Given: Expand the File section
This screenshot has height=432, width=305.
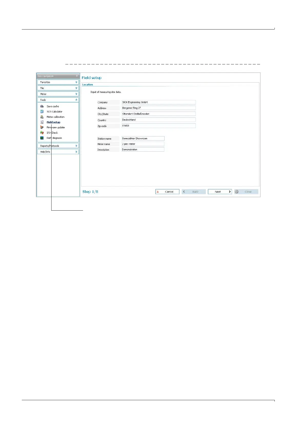Looking at the screenshot, I should [58, 88].
